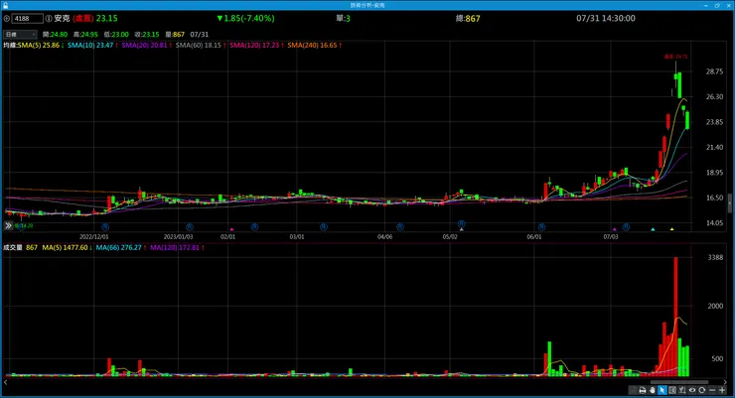Click month marker circle near 2022/12/01
This screenshot has width=735, height=398.
click(x=105, y=226)
